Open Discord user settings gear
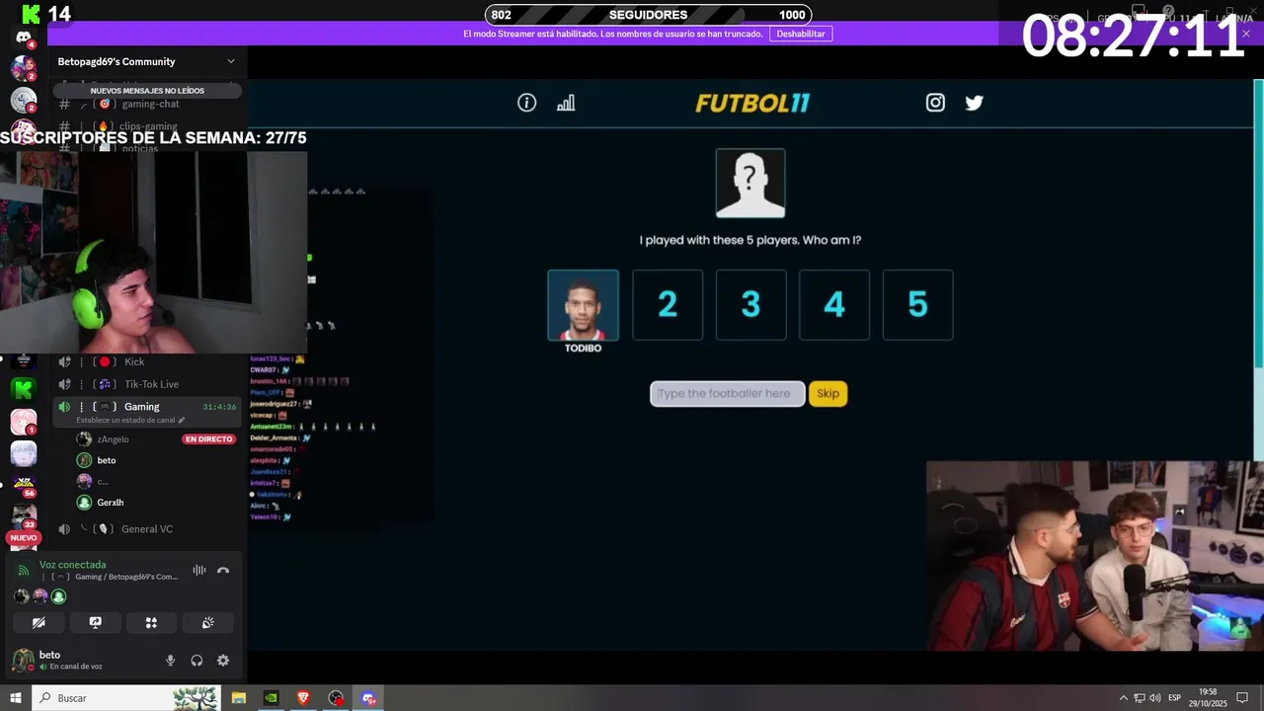 (223, 661)
